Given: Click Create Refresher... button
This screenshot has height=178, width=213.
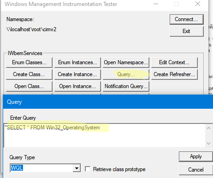Looking at the screenshot, I should [174, 74].
